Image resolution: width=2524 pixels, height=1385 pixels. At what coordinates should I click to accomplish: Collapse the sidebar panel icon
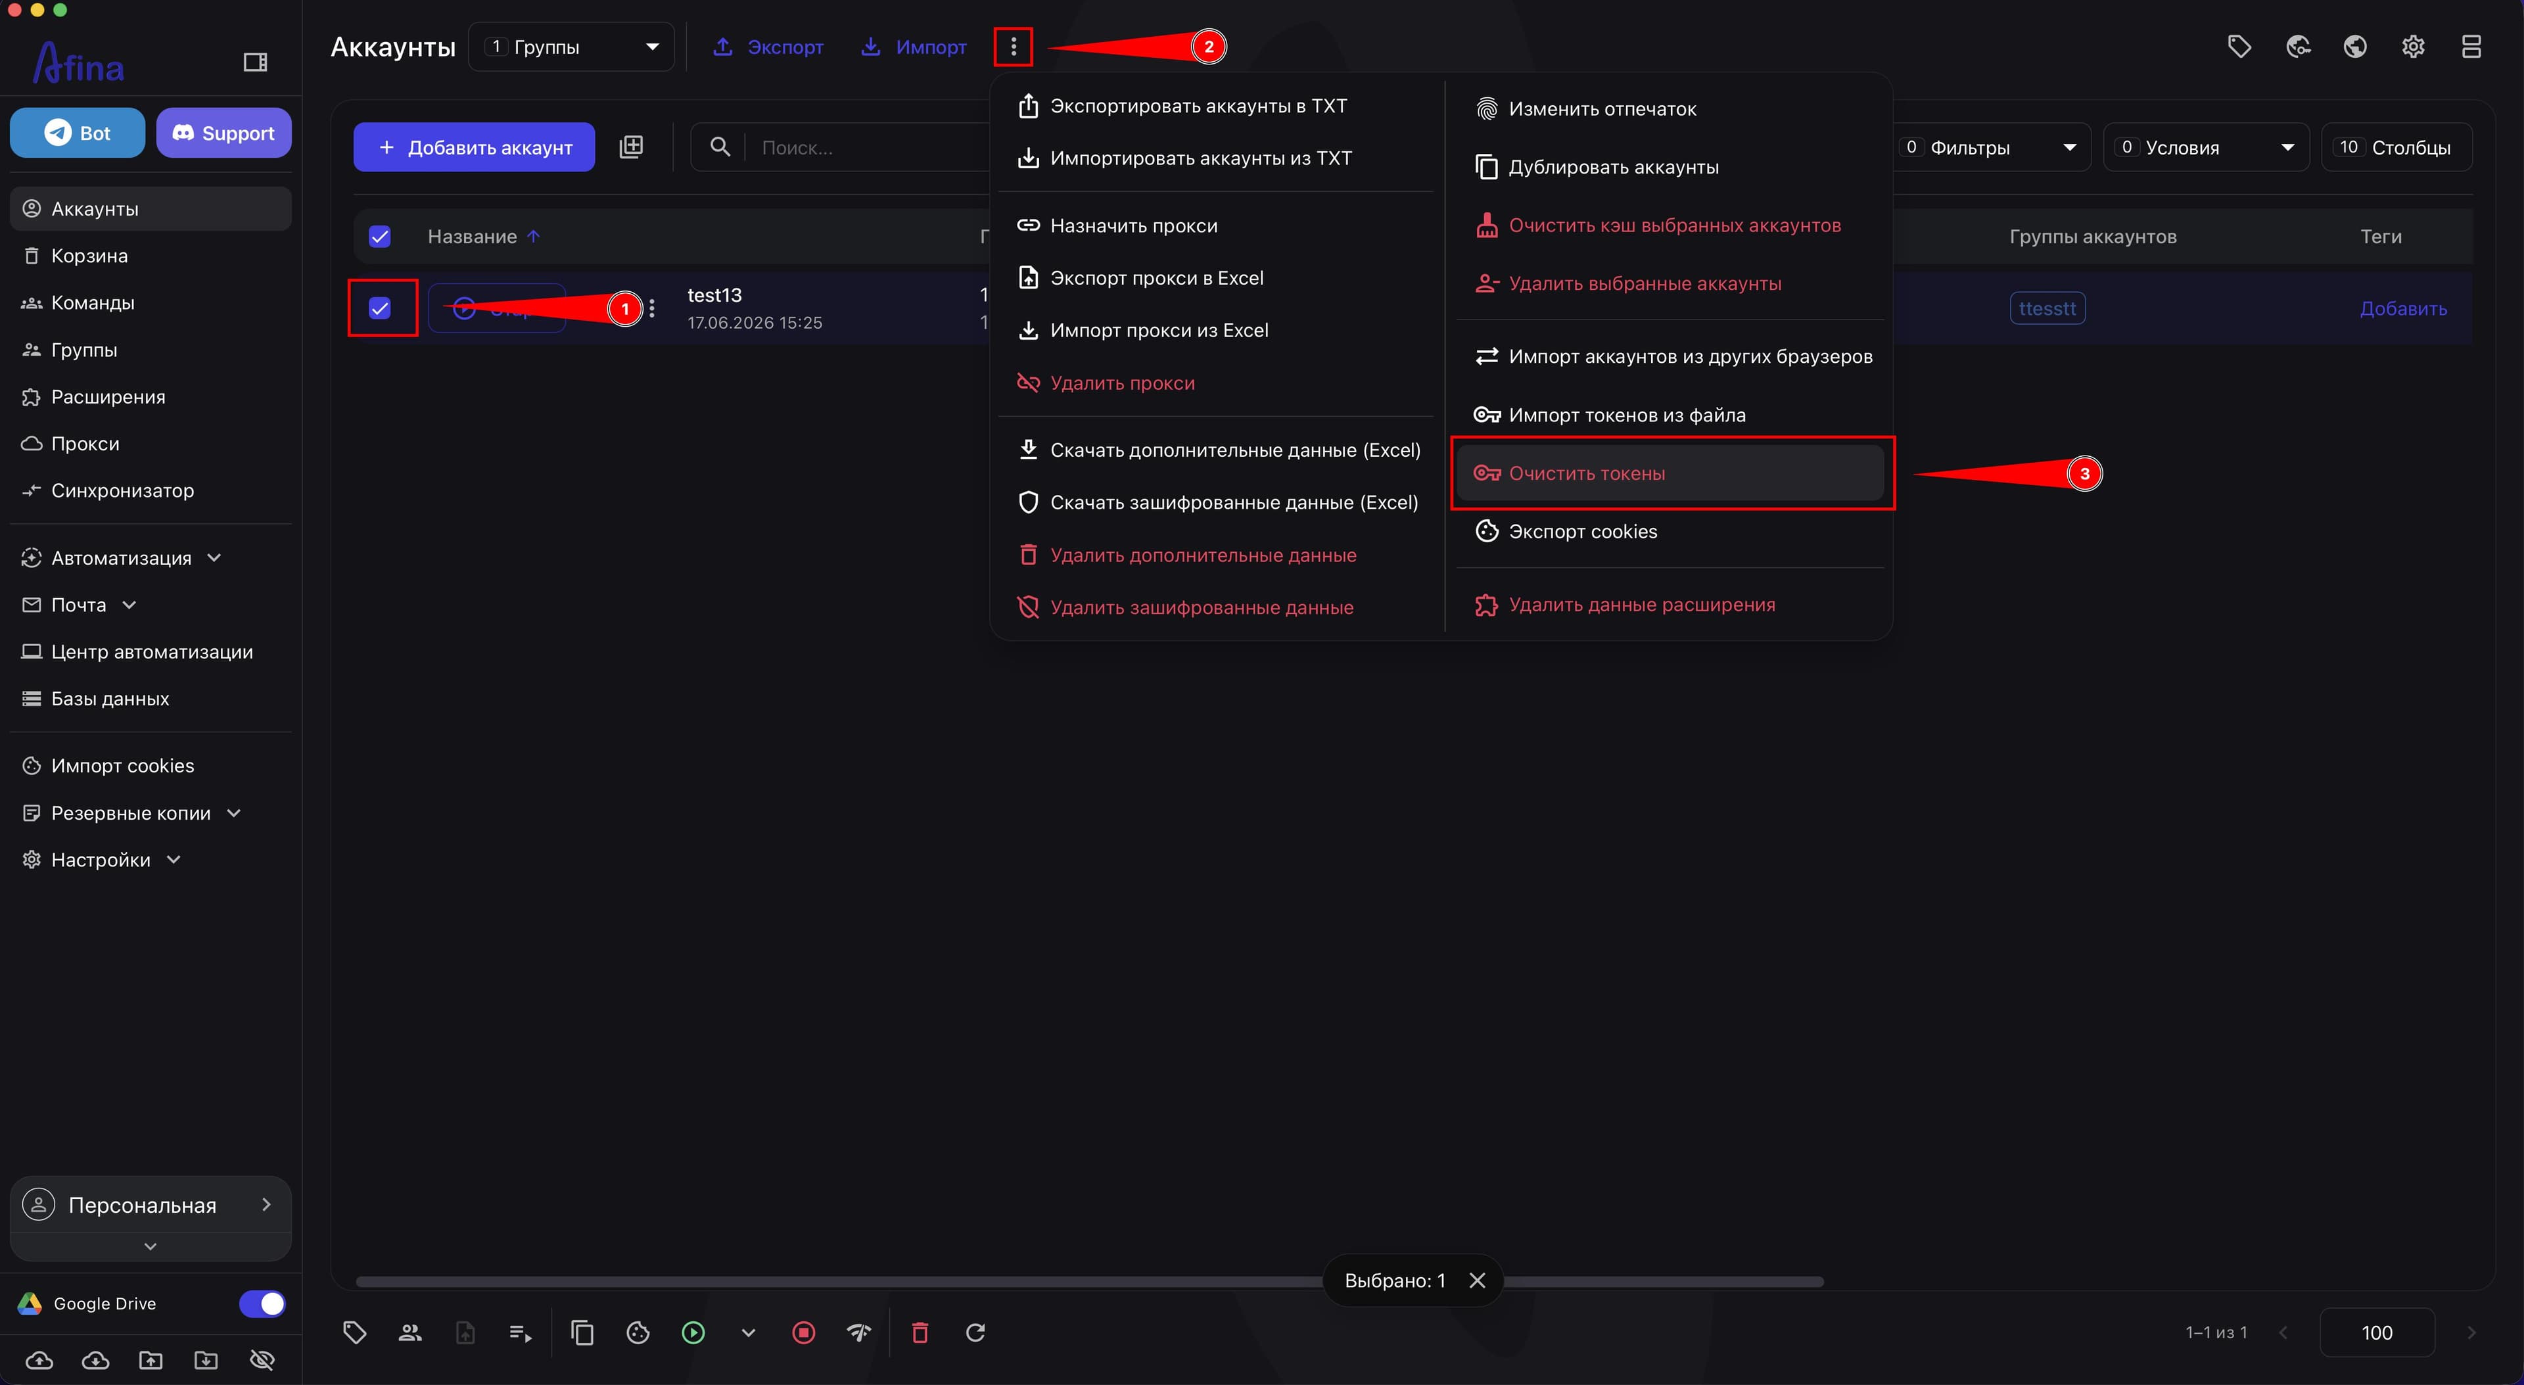[x=255, y=62]
